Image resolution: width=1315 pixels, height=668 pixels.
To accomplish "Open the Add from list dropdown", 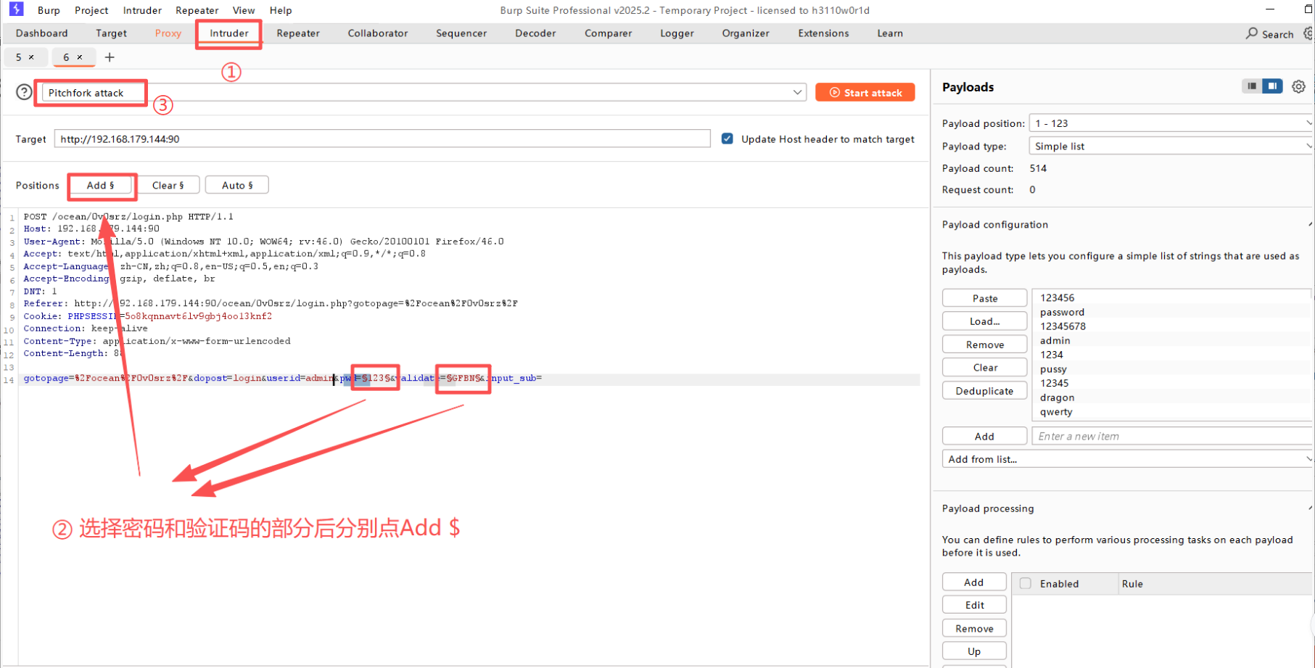I will pos(1127,459).
